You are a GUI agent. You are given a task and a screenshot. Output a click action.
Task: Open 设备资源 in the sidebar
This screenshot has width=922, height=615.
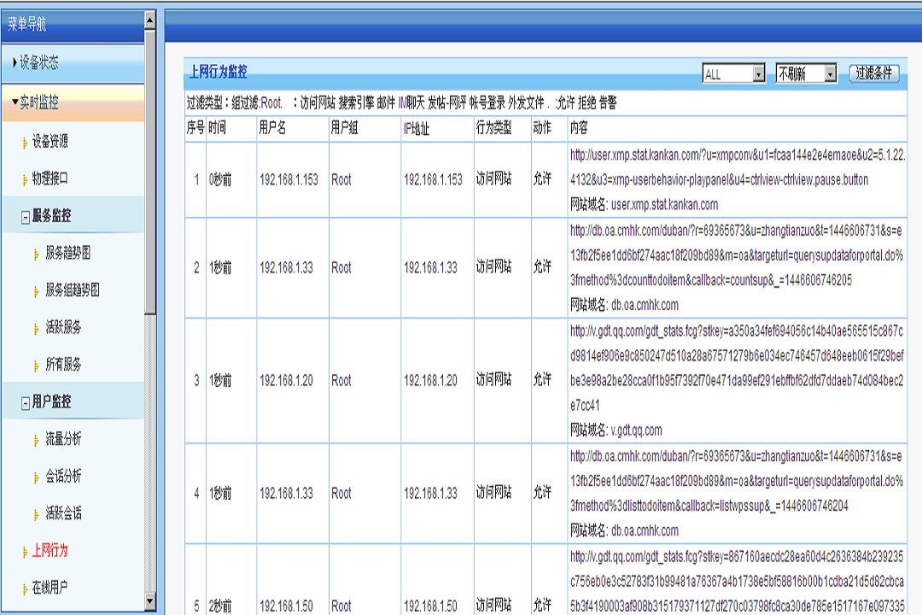(x=50, y=141)
